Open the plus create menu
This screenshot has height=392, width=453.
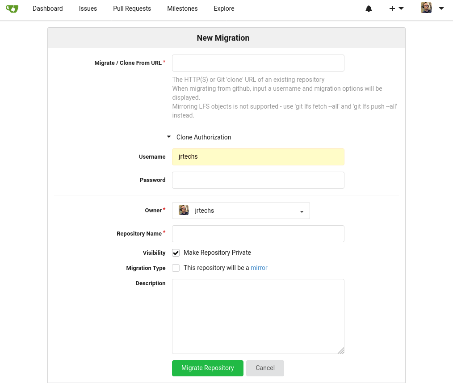click(x=396, y=8)
